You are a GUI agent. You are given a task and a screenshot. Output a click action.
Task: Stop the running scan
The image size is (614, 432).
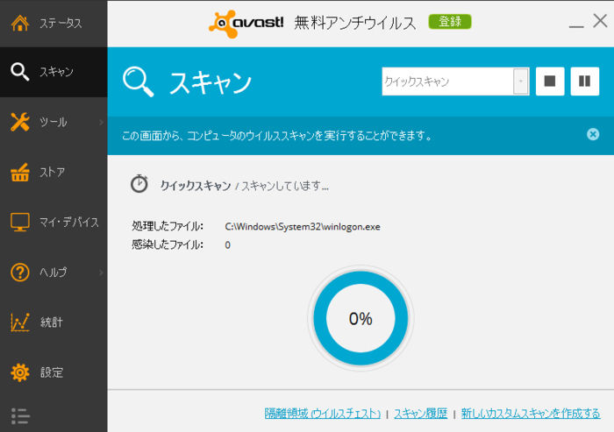(x=550, y=81)
